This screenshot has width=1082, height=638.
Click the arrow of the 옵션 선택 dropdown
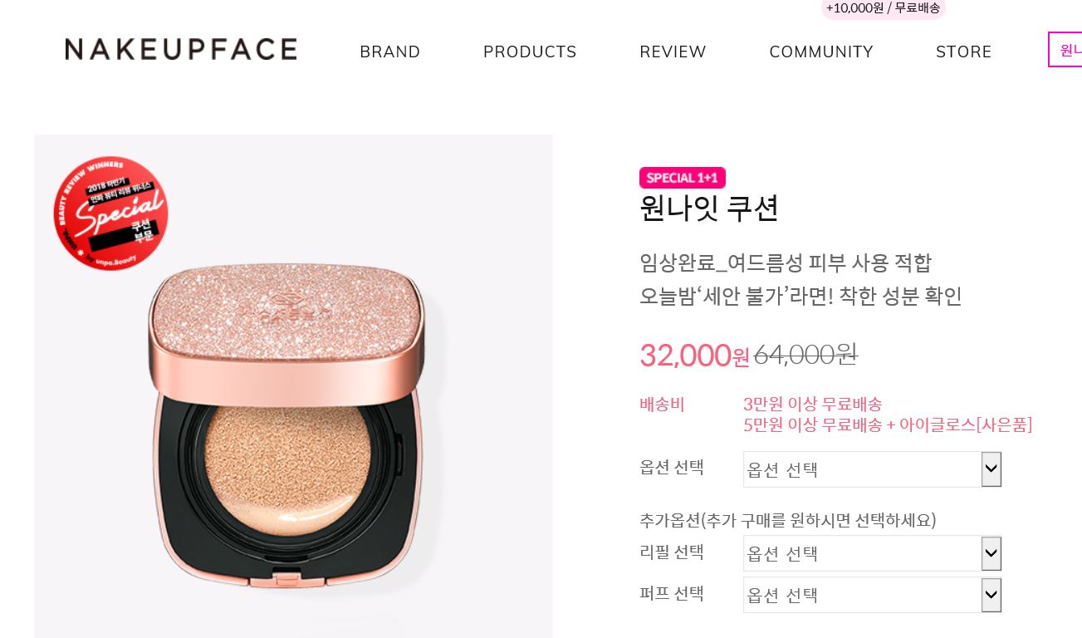point(991,469)
